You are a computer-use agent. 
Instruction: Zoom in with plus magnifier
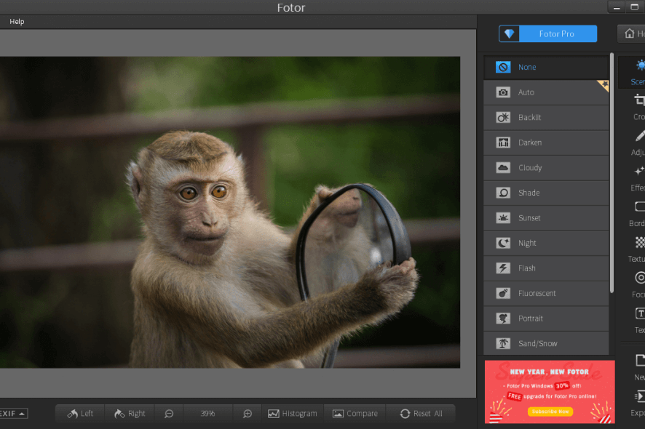pos(248,414)
